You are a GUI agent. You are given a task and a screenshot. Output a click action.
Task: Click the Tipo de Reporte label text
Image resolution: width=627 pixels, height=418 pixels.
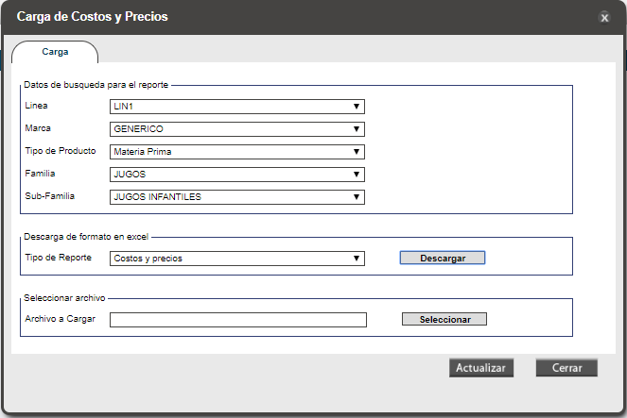coord(57,257)
